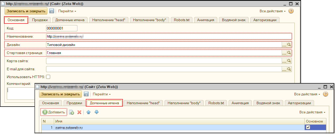The image size is (335, 134).
Task: Click the Имя column header
Action: tap(179, 121)
